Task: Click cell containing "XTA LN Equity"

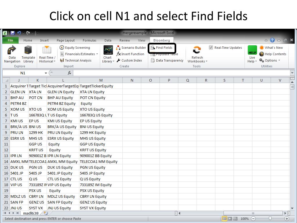Action: (x=101, y=92)
